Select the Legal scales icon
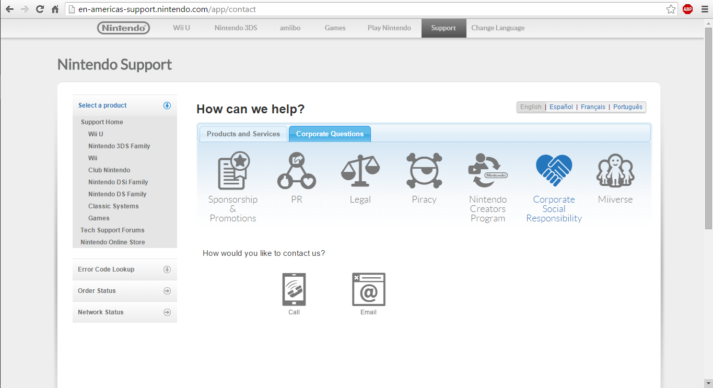 pos(360,171)
